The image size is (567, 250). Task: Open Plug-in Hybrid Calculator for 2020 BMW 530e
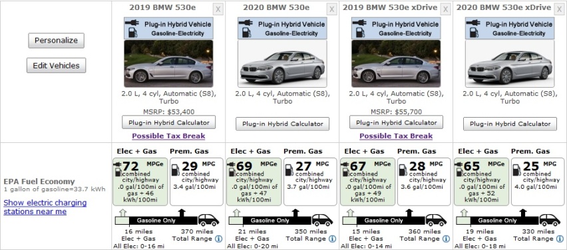(x=282, y=124)
